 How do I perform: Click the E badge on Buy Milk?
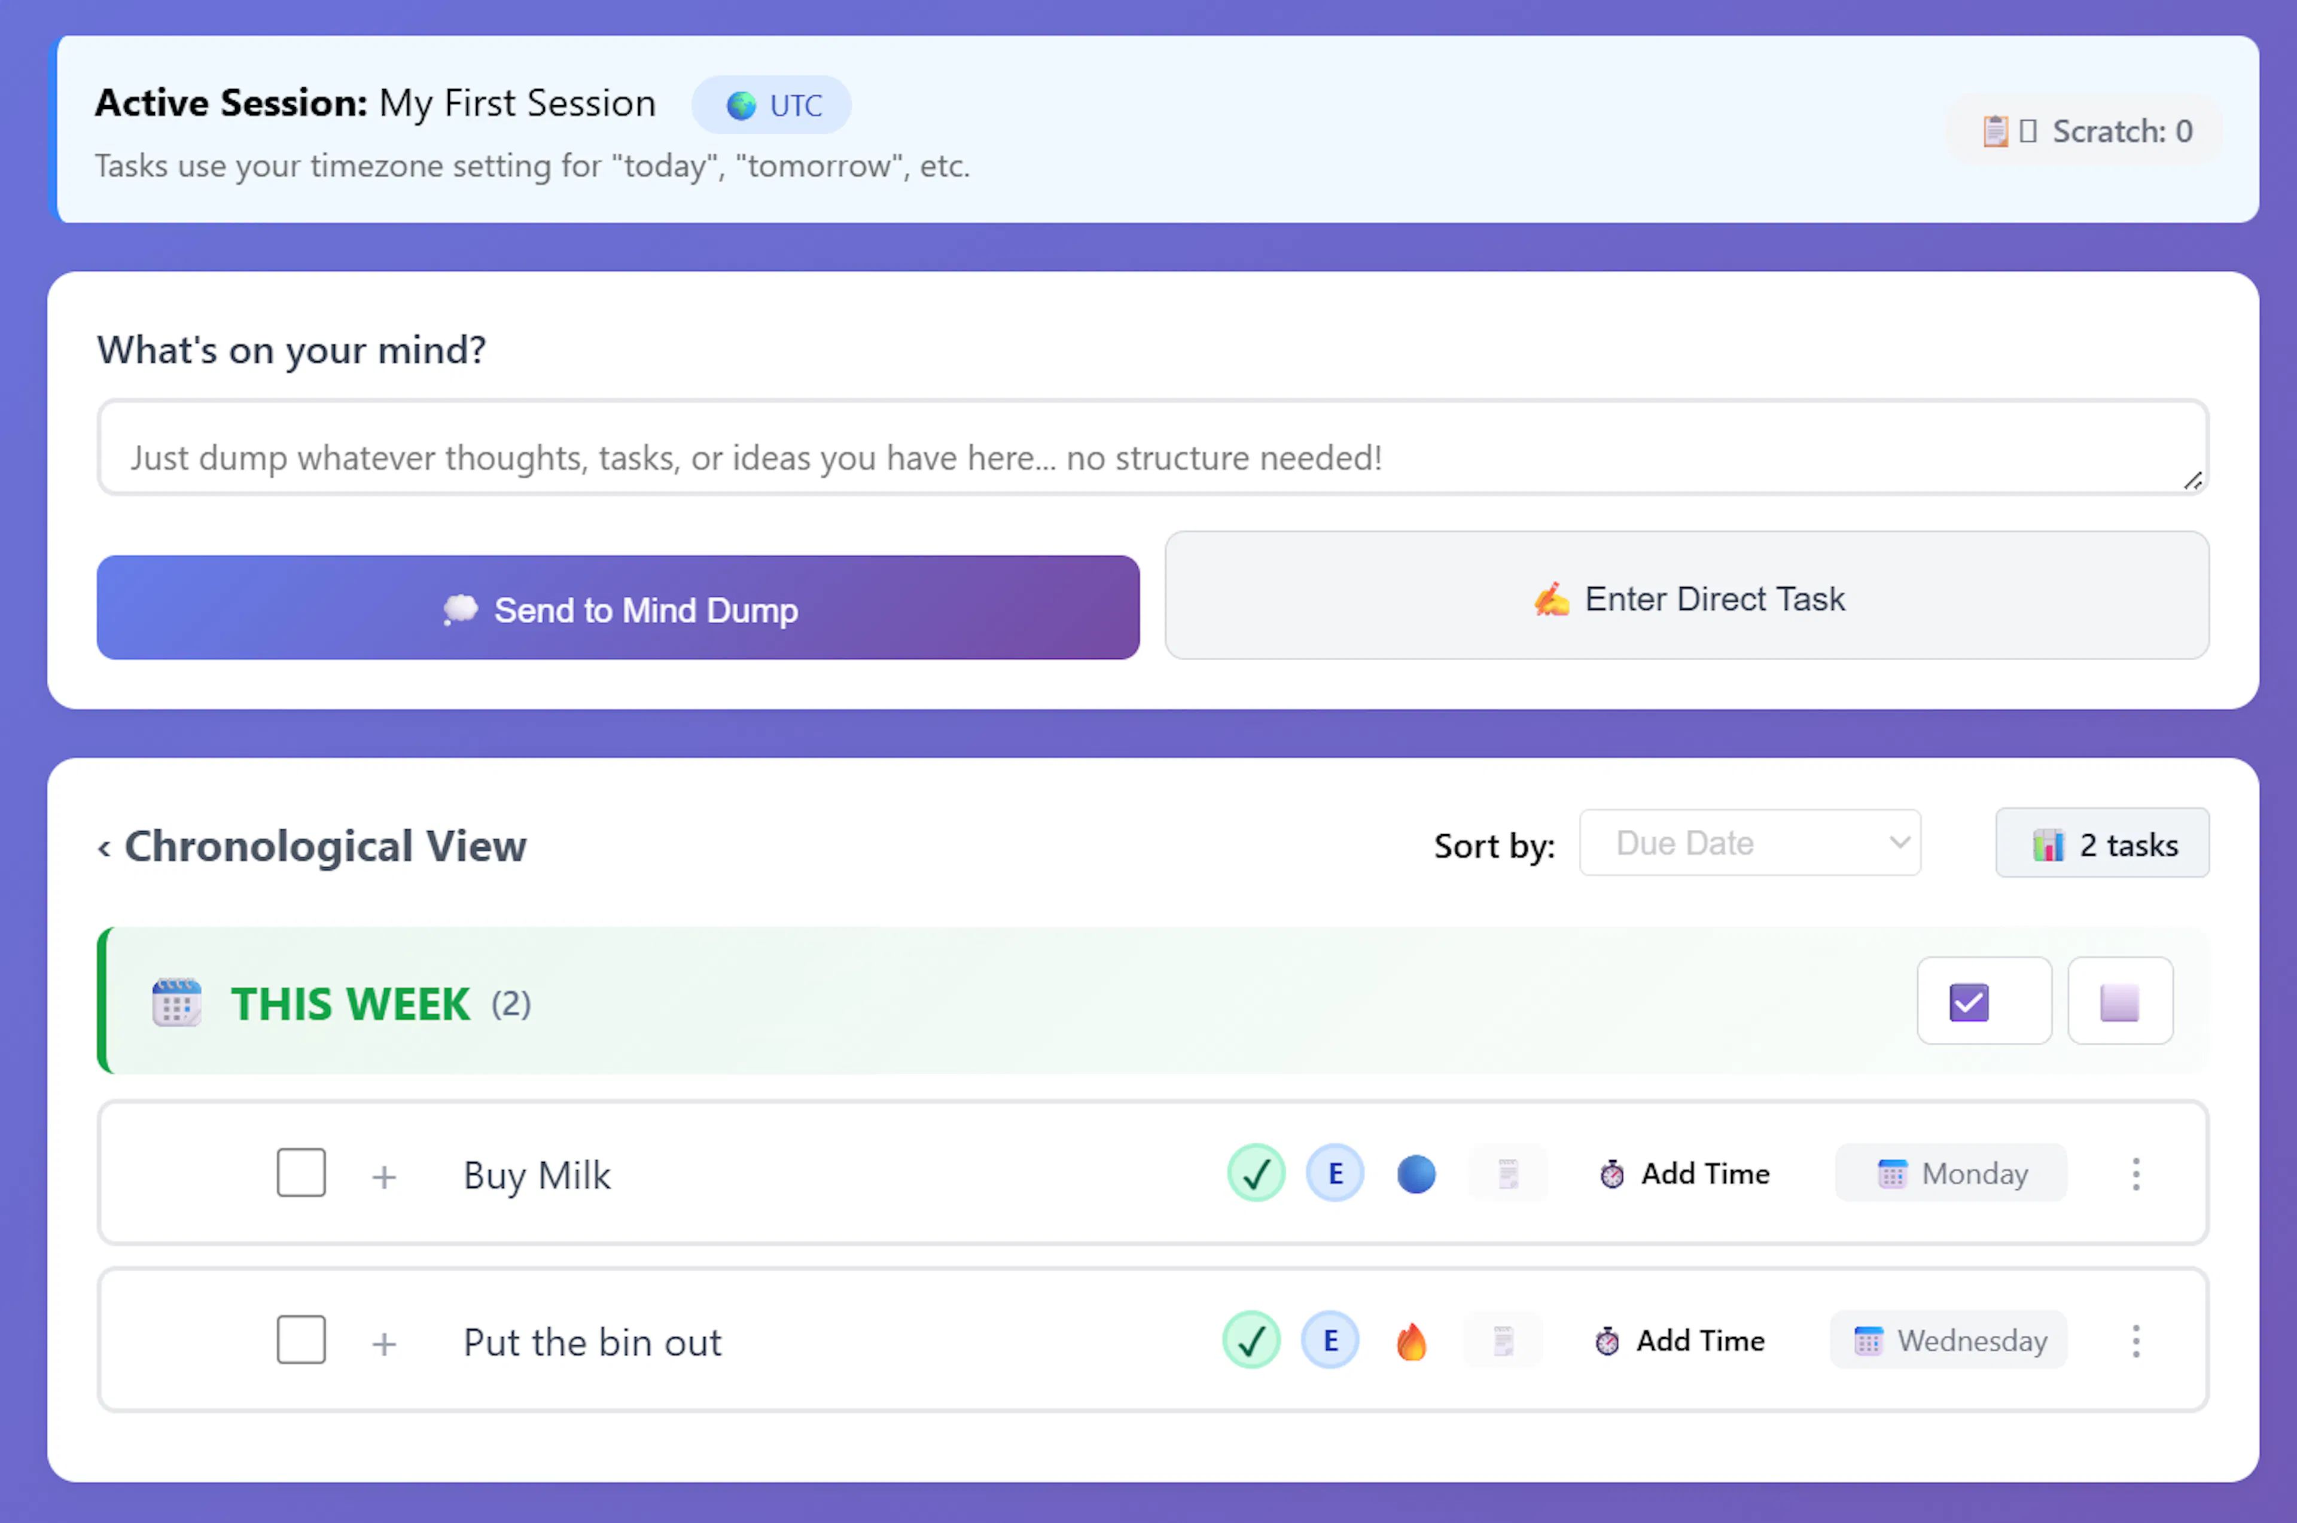1335,1173
